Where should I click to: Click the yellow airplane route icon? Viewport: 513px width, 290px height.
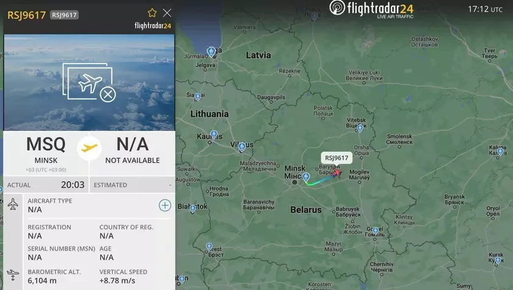89,149
